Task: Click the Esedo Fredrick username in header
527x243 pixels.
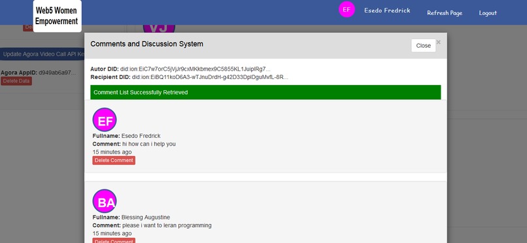Action: point(387,10)
